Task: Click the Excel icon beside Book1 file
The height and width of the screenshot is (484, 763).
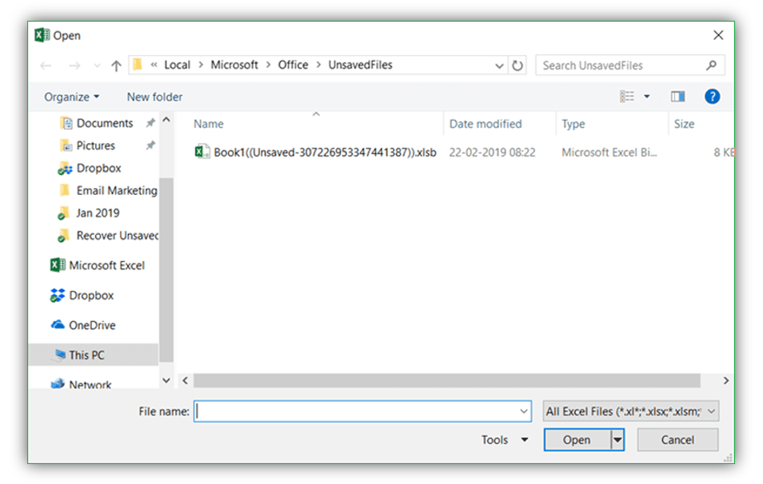Action: (201, 151)
